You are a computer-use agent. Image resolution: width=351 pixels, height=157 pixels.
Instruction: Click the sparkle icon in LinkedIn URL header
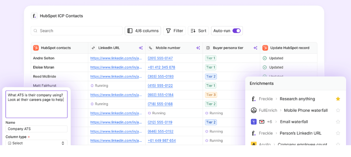(141, 48)
